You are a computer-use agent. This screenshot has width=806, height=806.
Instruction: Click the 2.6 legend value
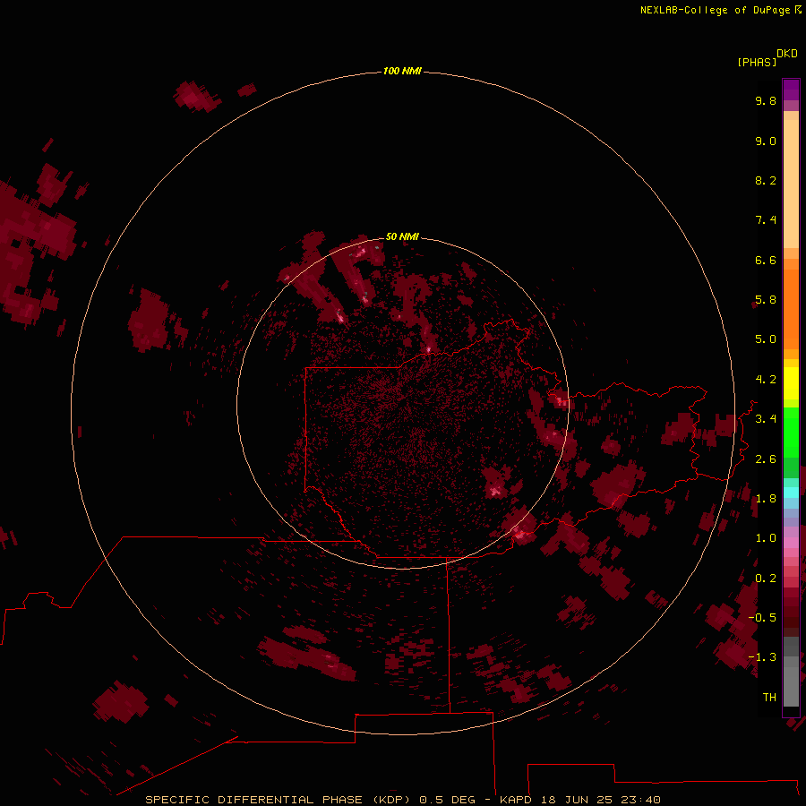click(x=766, y=459)
